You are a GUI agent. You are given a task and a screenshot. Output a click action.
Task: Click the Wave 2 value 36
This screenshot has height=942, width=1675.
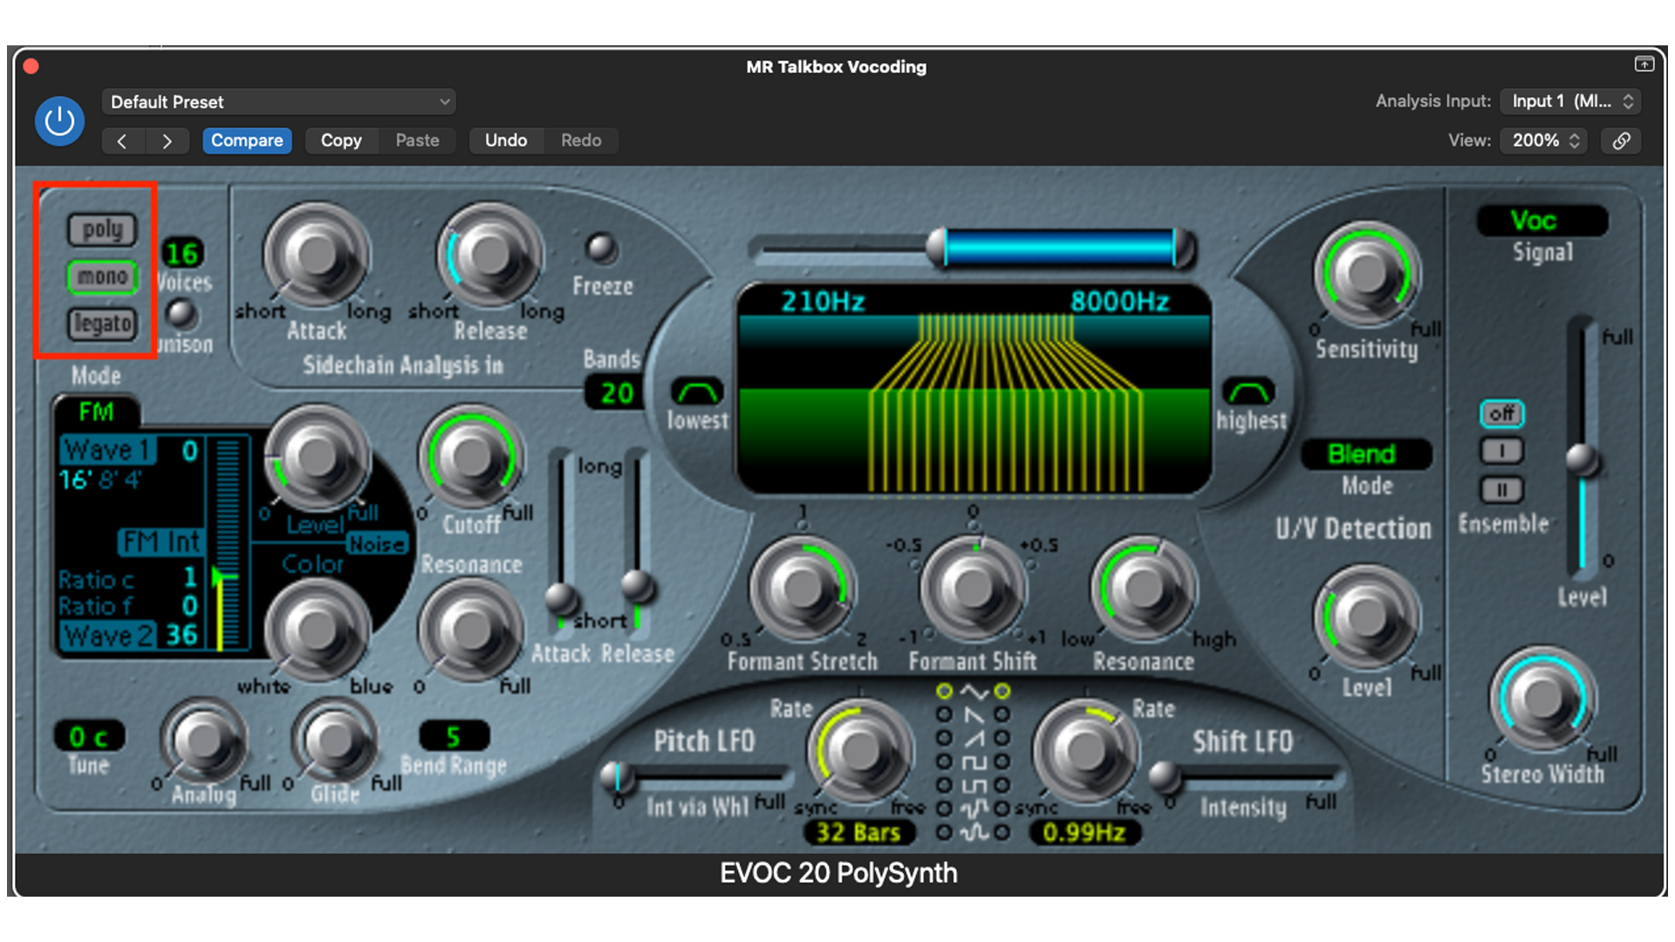click(x=181, y=635)
